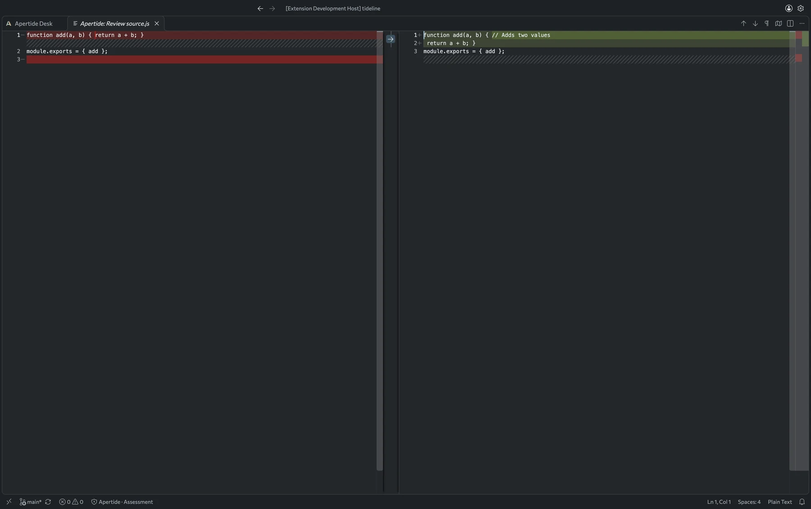The width and height of the screenshot is (811, 509).
Task: Synchronize changes via sync icon
Action: (x=48, y=502)
